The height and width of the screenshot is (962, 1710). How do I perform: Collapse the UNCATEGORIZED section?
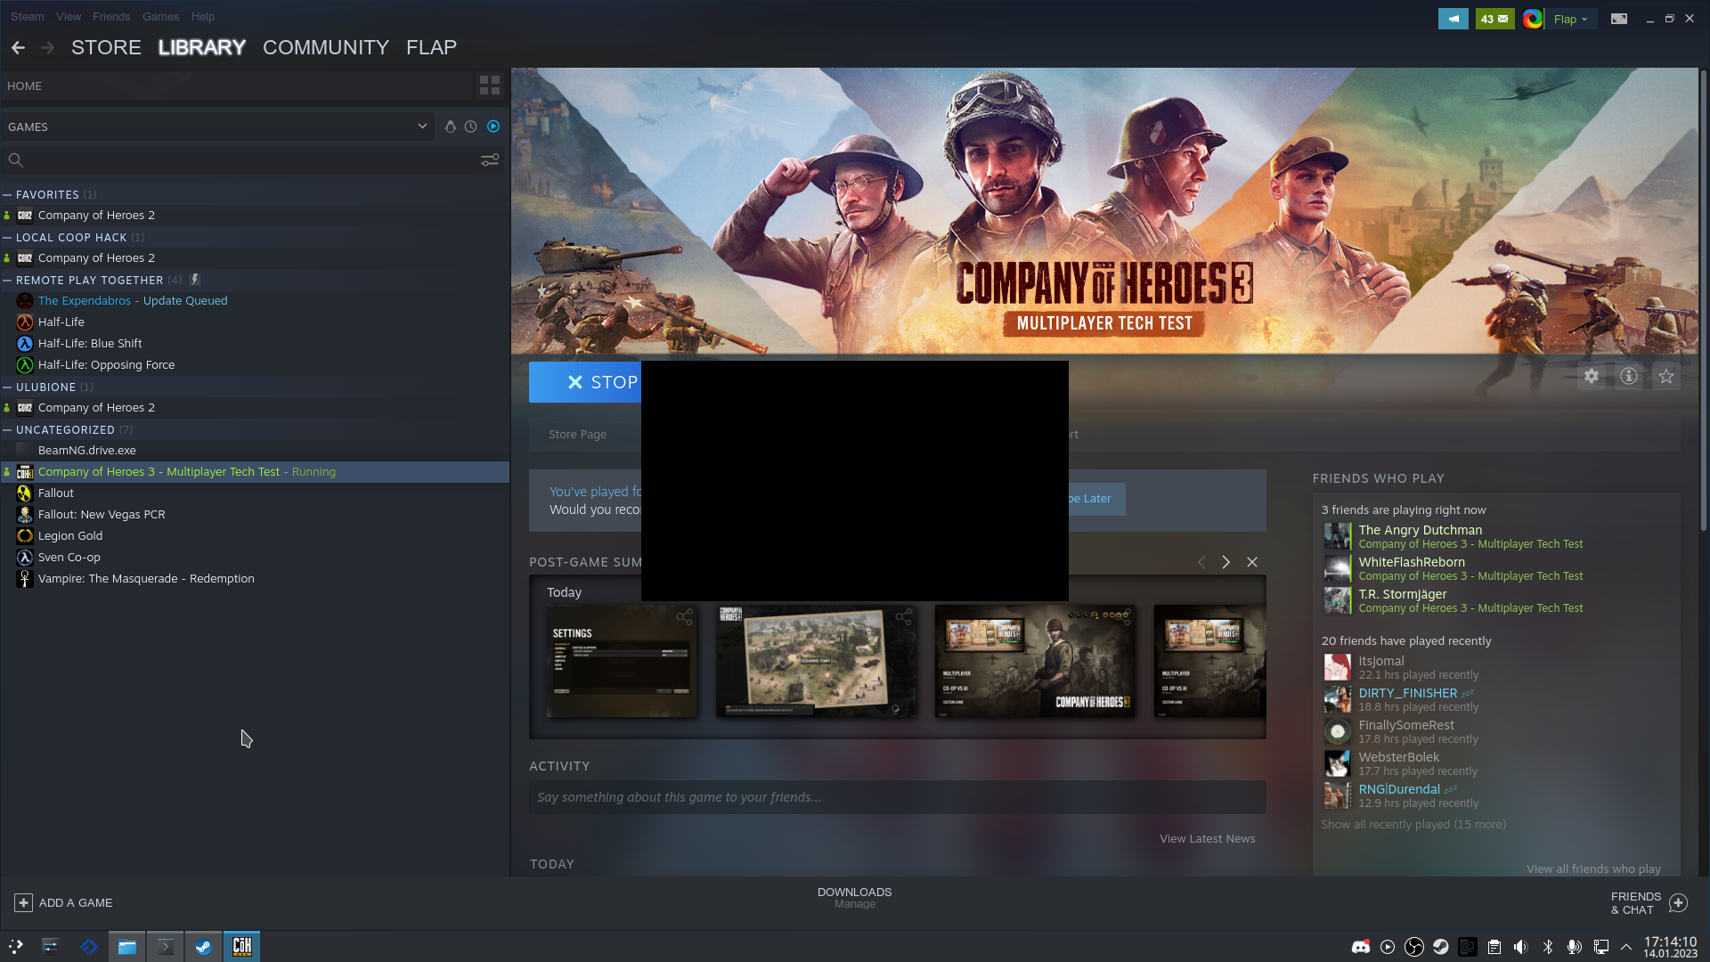point(8,429)
